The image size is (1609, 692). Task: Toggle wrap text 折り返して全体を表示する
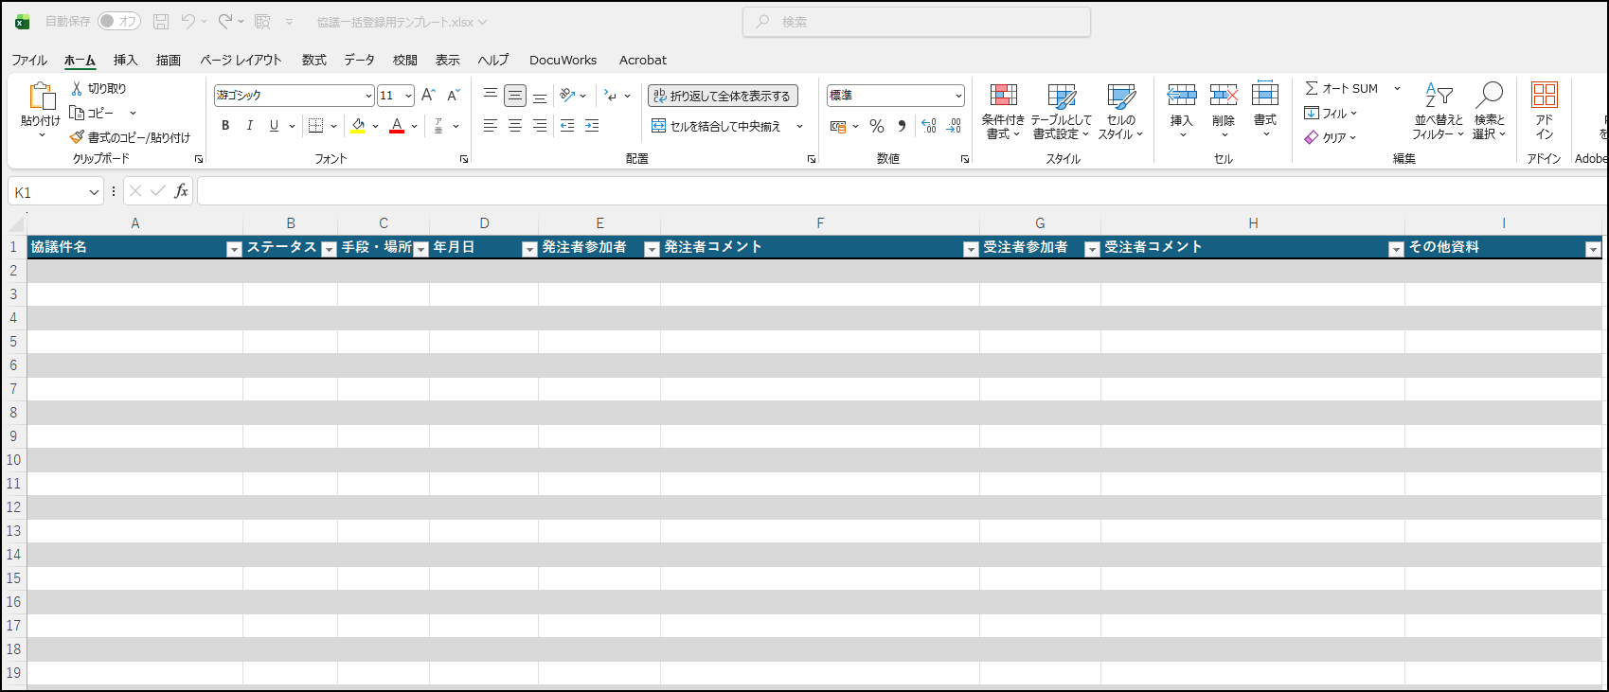(723, 96)
